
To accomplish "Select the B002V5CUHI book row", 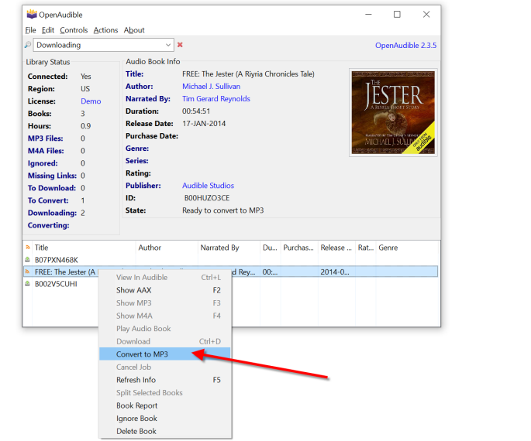I will 231,284.
